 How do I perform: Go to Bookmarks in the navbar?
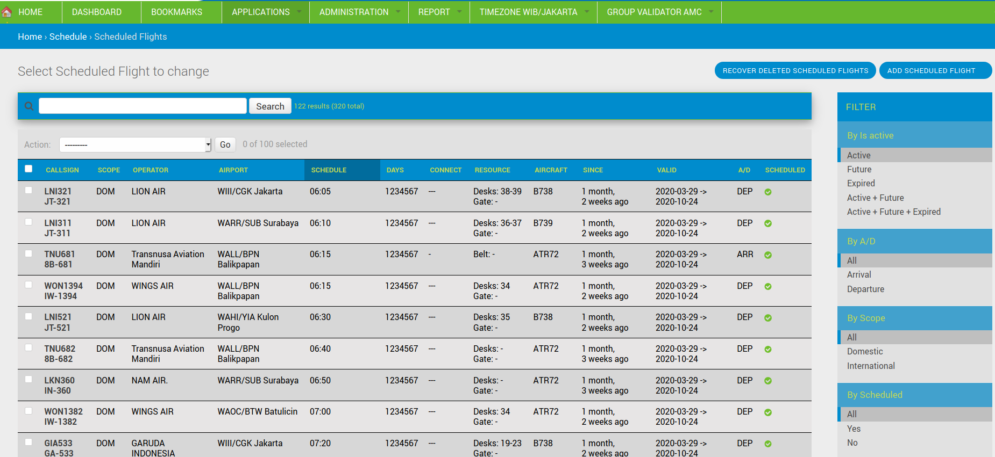click(x=176, y=12)
